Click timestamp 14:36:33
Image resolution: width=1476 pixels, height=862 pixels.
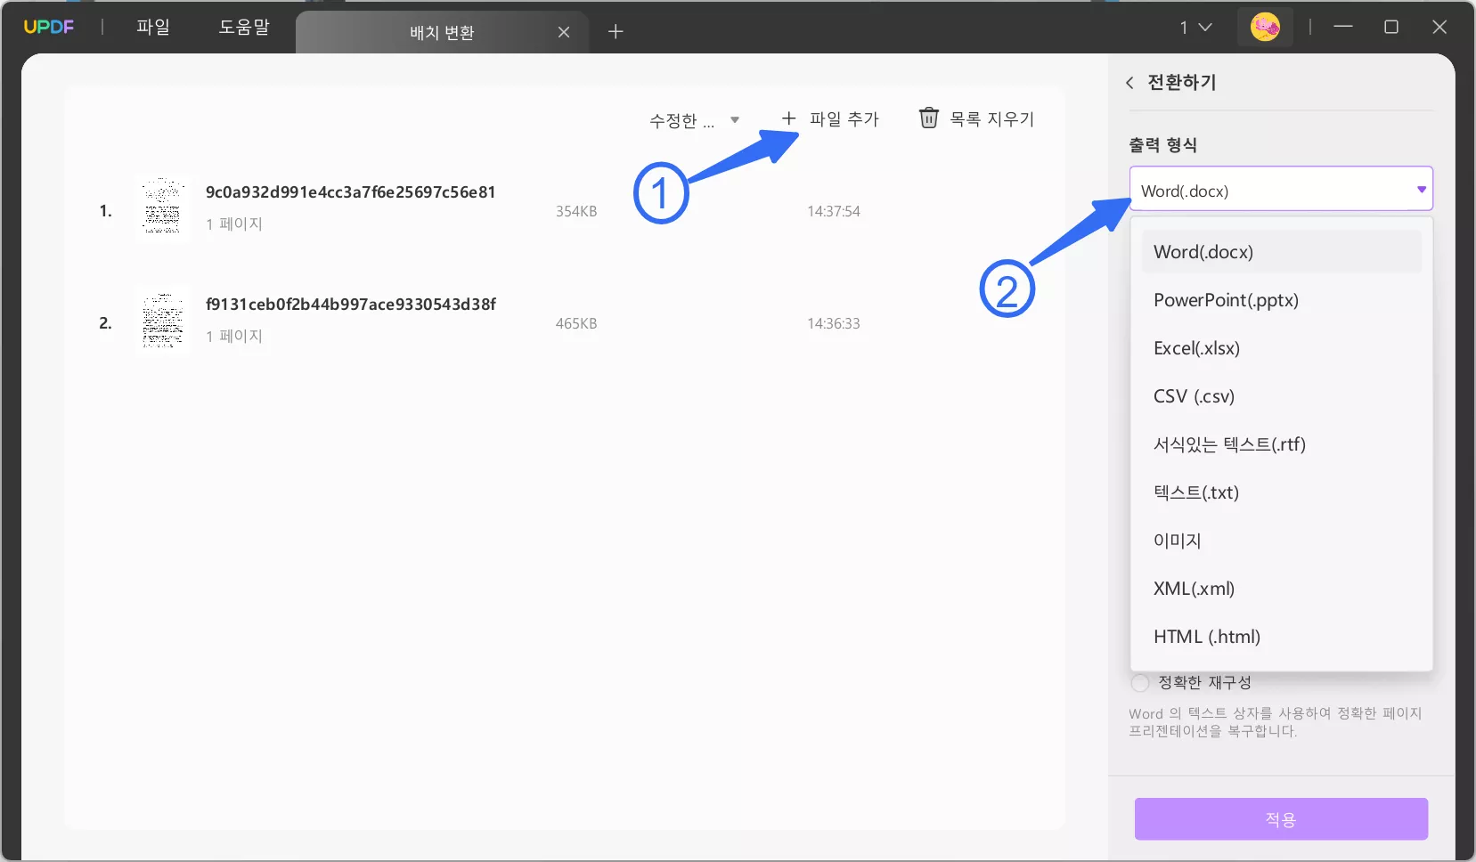point(834,324)
